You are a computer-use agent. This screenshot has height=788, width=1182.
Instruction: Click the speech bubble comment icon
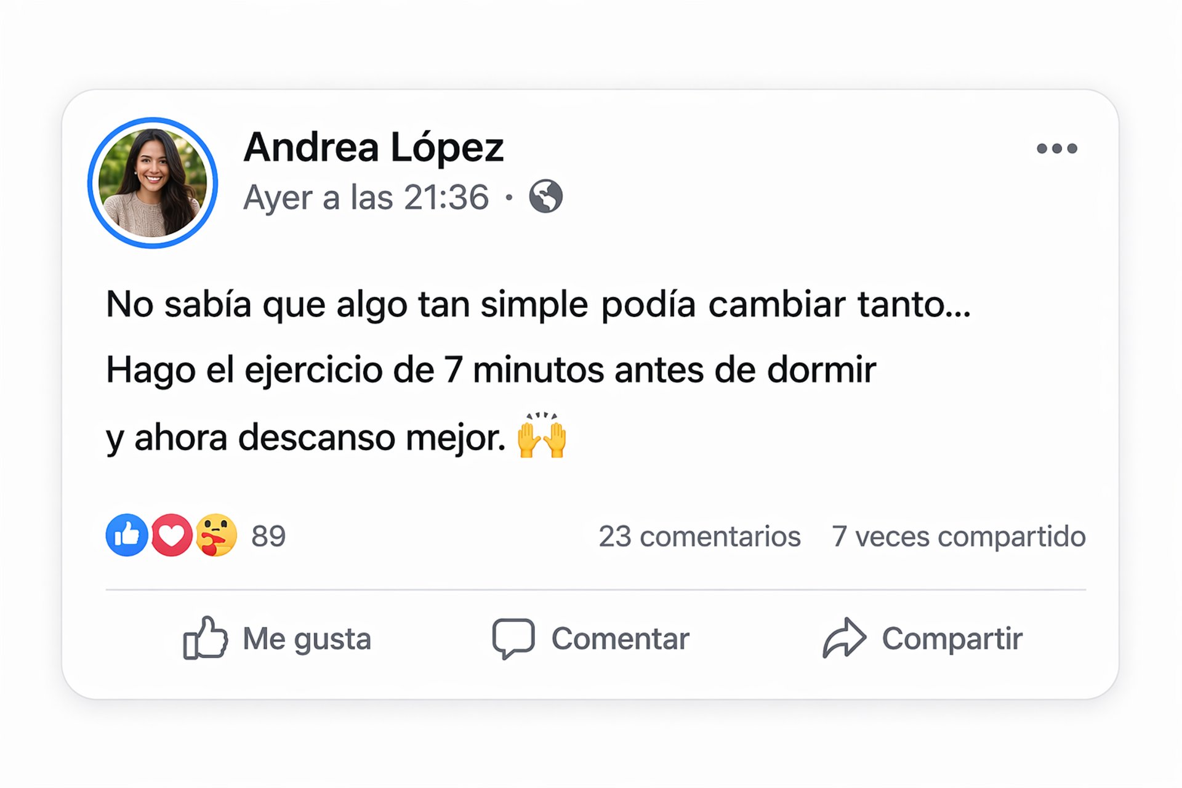coord(513,638)
